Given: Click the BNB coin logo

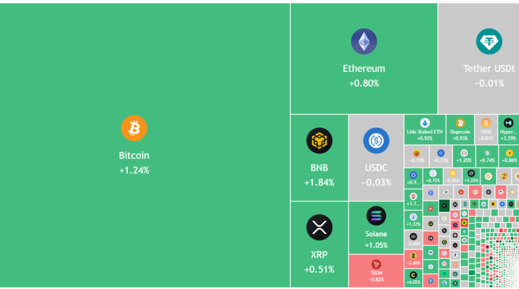Looking at the screenshot, I should (x=319, y=140).
